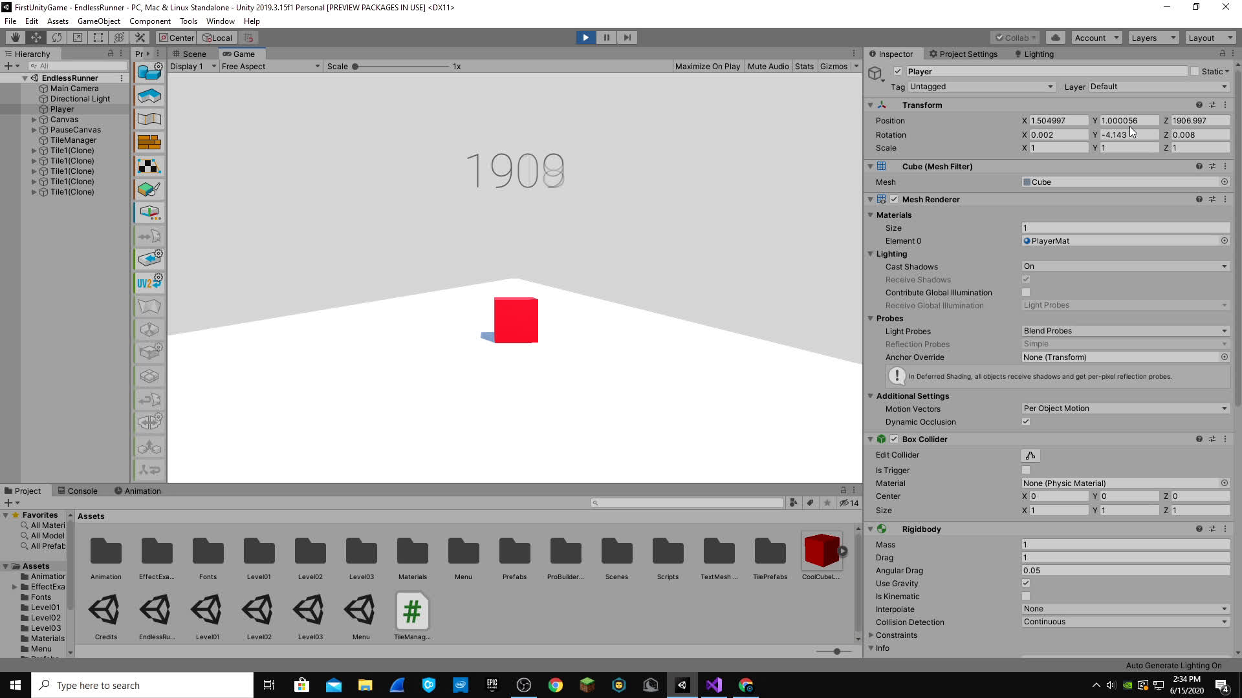Click the Maximize On Play button
This screenshot has height=698, width=1242.
(707, 66)
